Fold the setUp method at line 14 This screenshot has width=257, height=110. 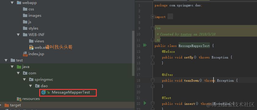coord(153,57)
